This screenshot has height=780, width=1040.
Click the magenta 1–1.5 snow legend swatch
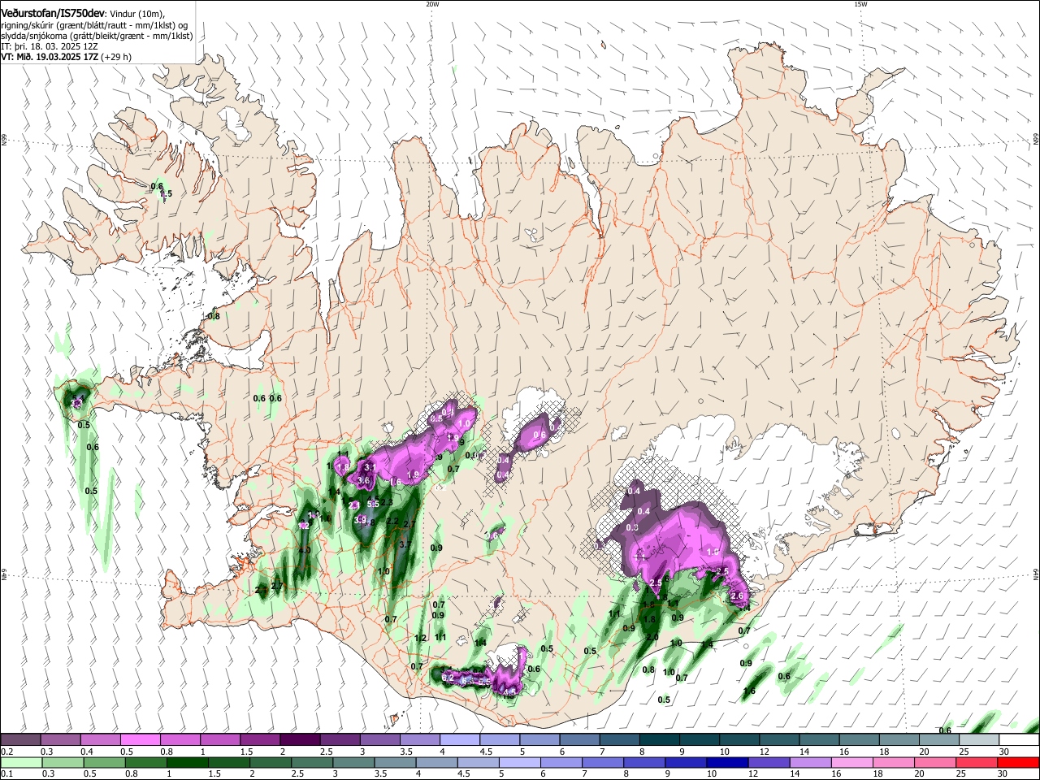[220, 740]
